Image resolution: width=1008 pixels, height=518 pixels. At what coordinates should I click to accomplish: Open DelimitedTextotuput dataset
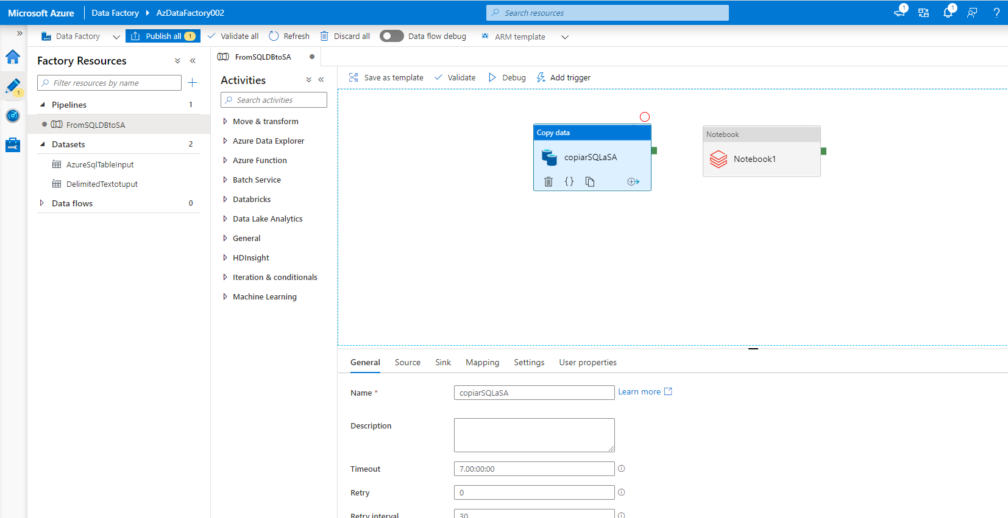(x=102, y=184)
